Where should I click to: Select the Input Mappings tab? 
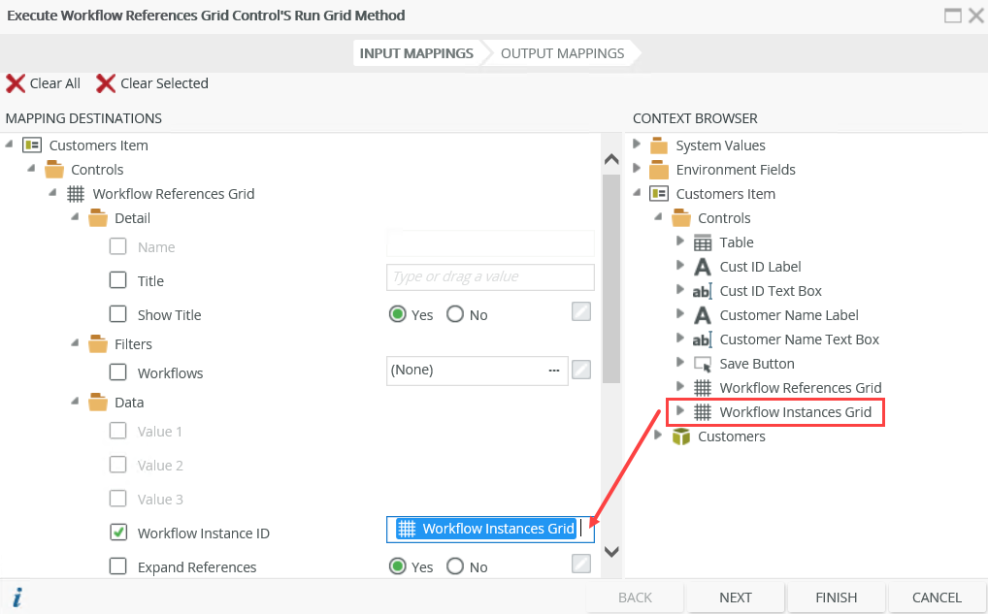[416, 53]
